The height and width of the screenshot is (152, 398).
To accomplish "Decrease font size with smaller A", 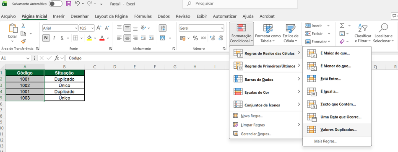I will pos(107,28).
